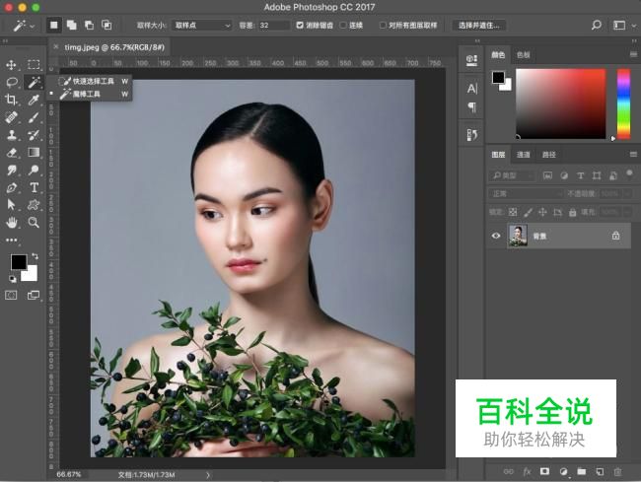Hide the 背景 layer with eye icon

coord(496,236)
